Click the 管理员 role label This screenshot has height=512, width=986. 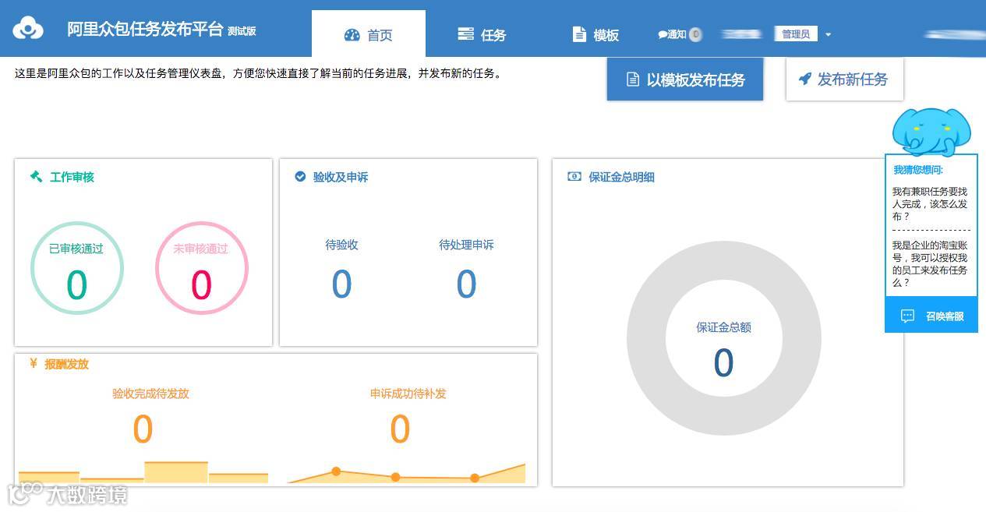[796, 34]
